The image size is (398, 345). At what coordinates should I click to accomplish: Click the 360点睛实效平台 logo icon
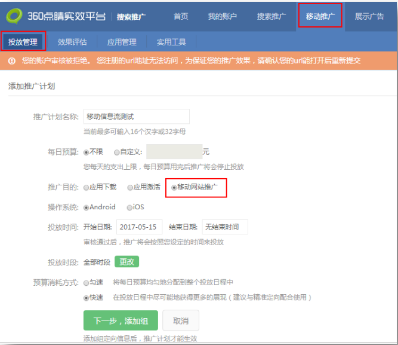coord(14,16)
